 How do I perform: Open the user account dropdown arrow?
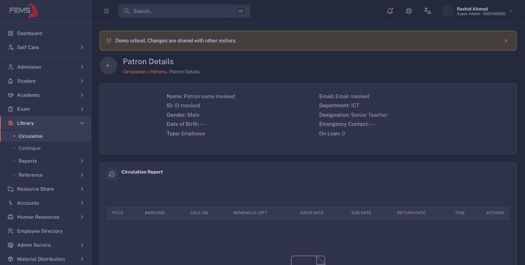pos(511,11)
